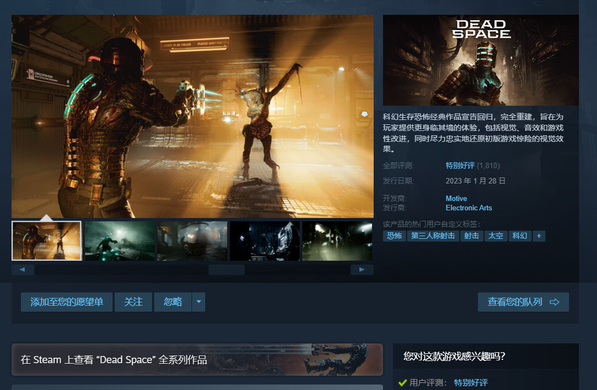Click the + icon to suggest a tag
This screenshot has width=597, height=390.
(x=539, y=236)
